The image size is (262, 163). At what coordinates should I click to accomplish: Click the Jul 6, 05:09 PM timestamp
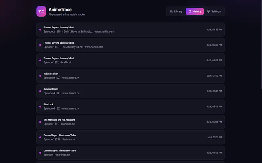tap(214, 107)
